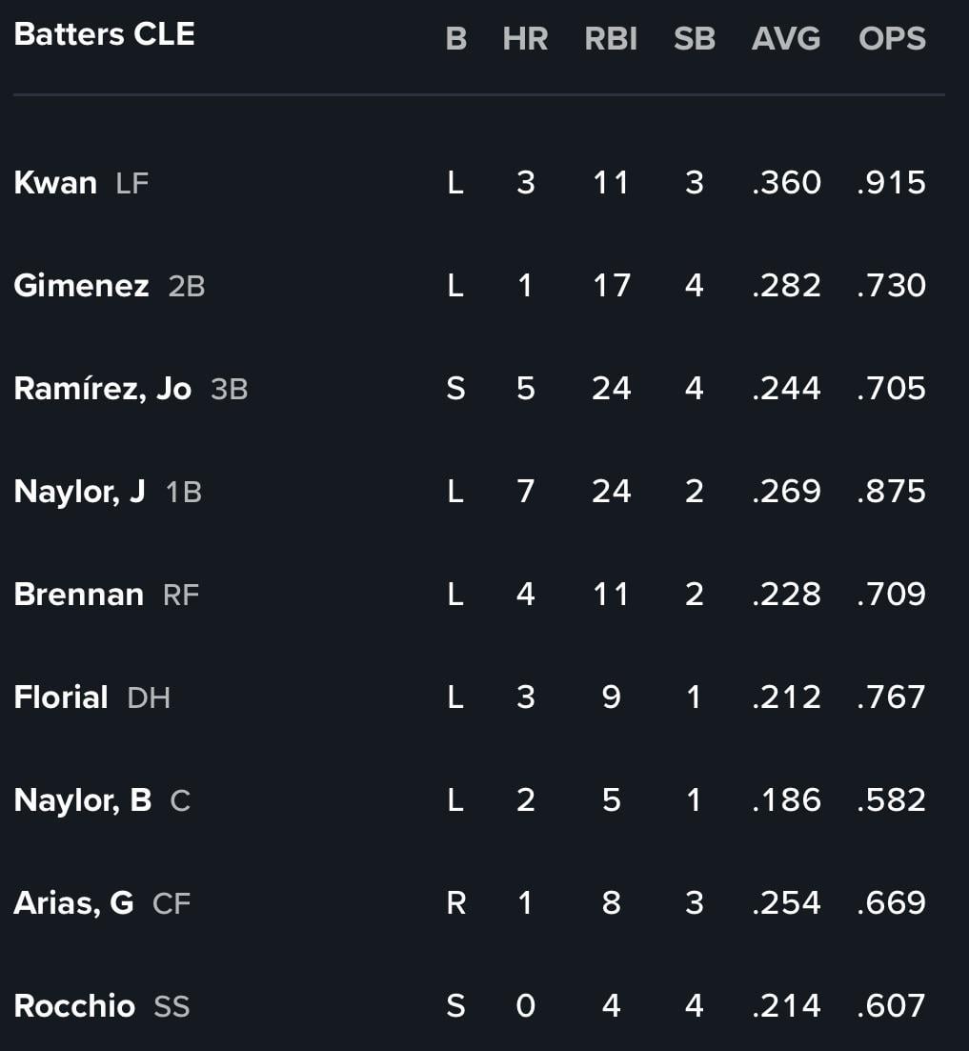Select Kwan's .915 OPS value
This screenshot has height=1051, width=969.
[x=891, y=183]
